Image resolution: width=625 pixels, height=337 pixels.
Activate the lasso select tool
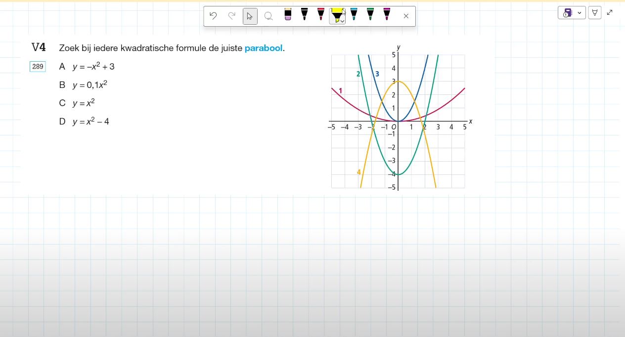tap(268, 16)
